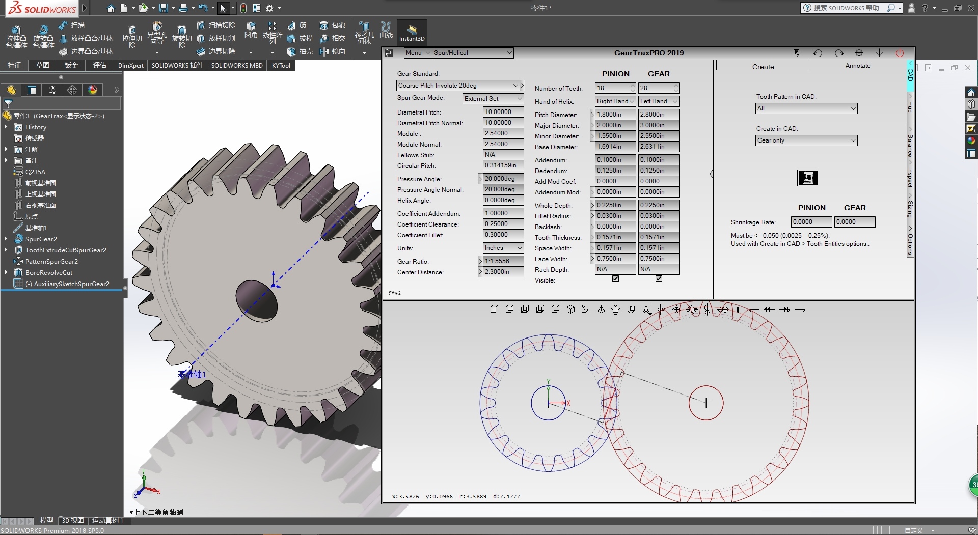Expand the Options side panel tab
The width and height of the screenshot is (978, 535).
(910, 241)
